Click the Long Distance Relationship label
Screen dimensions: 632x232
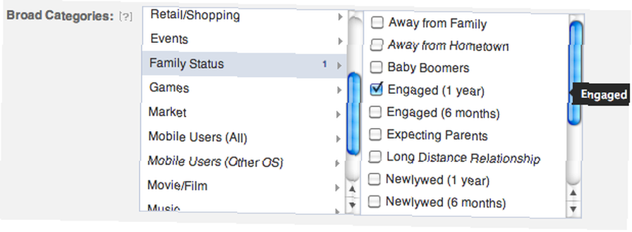(463, 157)
